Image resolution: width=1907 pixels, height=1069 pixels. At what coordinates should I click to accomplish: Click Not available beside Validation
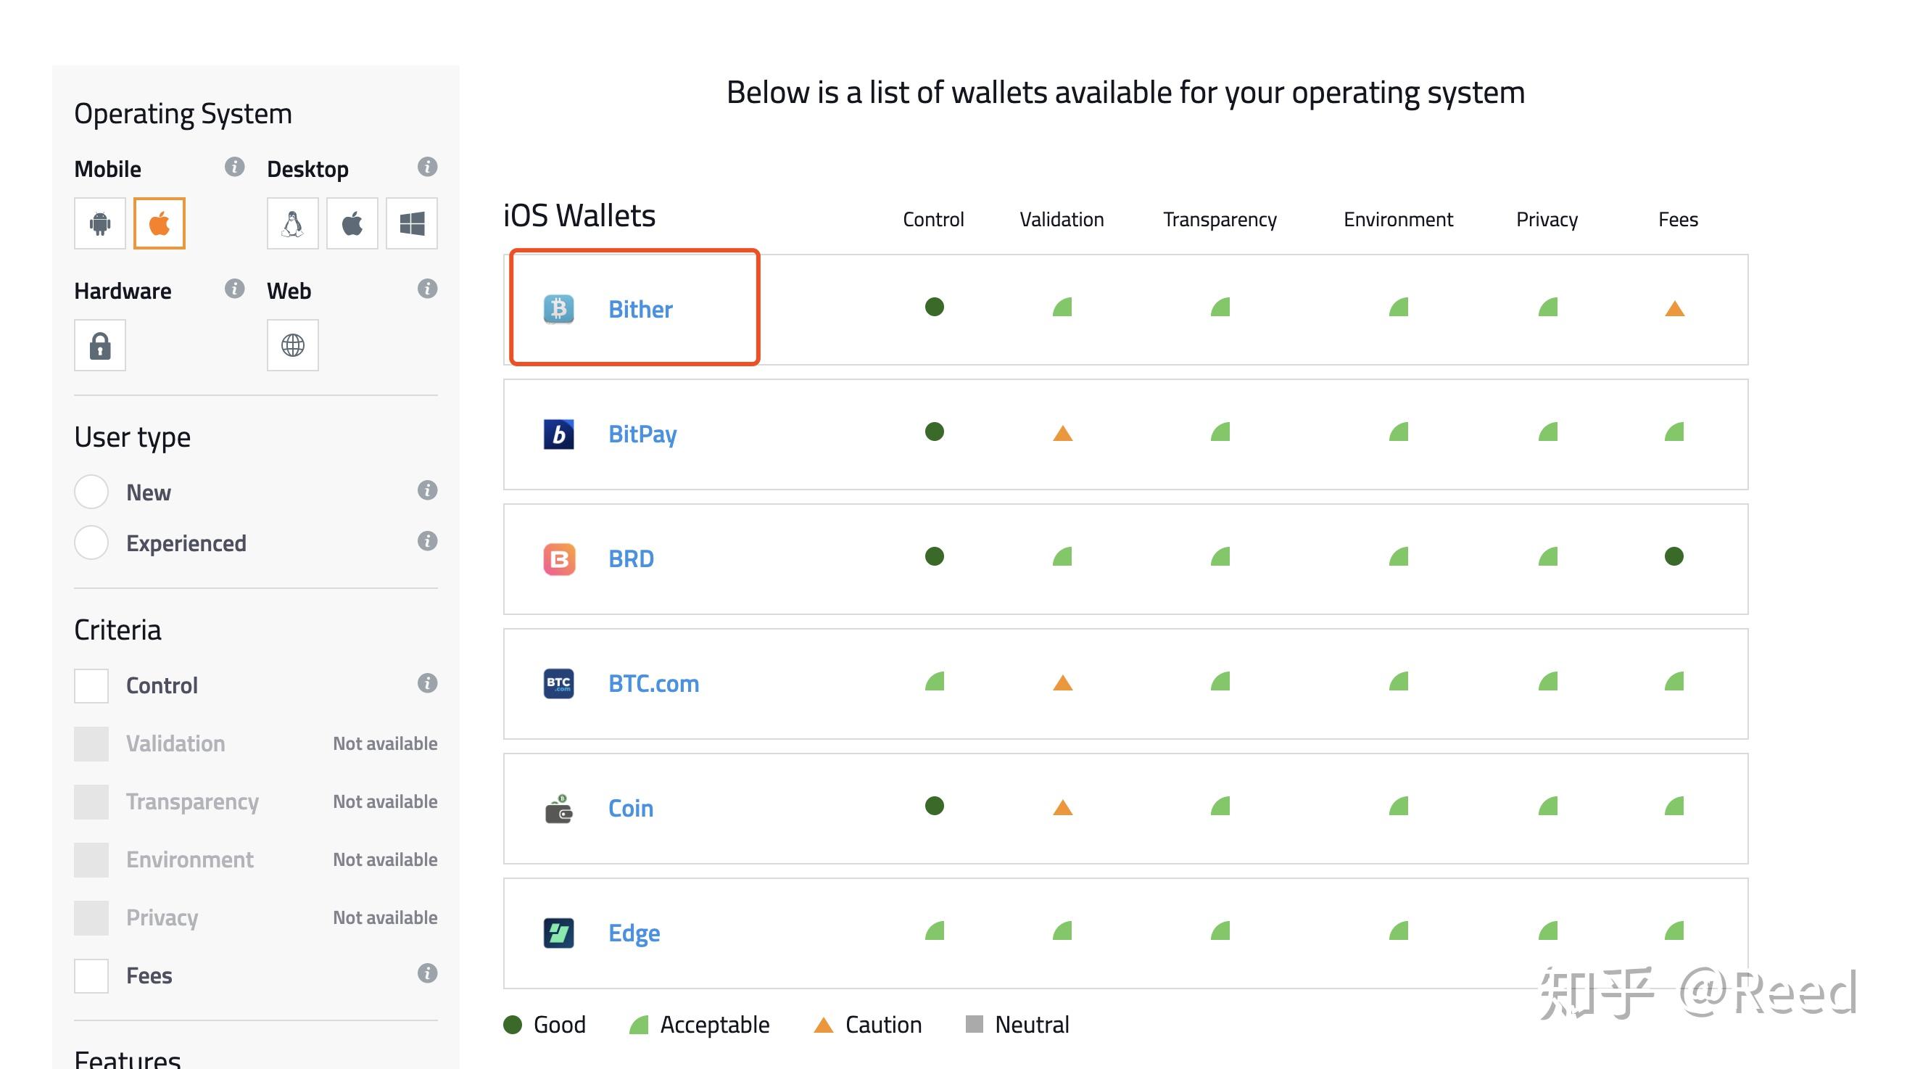[385, 743]
